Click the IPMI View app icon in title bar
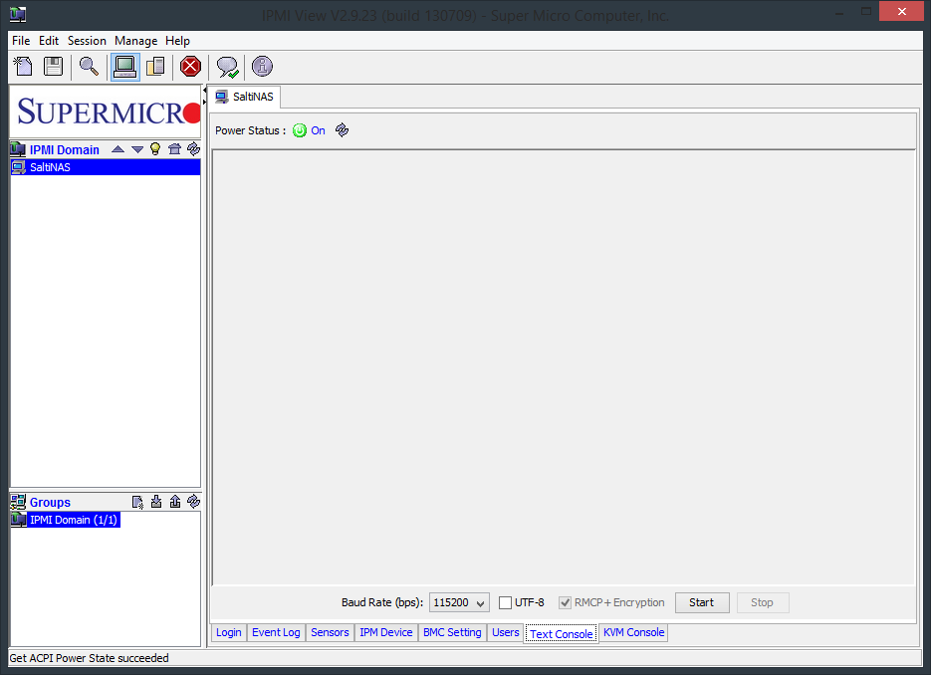Image resolution: width=931 pixels, height=675 pixels. (18, 14)
